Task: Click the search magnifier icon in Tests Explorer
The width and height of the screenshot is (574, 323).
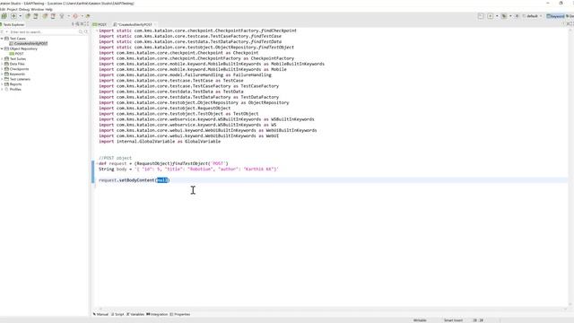Action: [x=81, y=32]
